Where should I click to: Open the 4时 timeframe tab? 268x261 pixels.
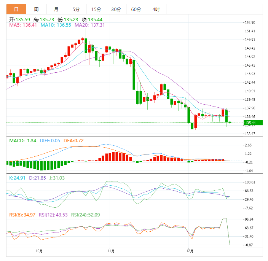click(156, 9)
